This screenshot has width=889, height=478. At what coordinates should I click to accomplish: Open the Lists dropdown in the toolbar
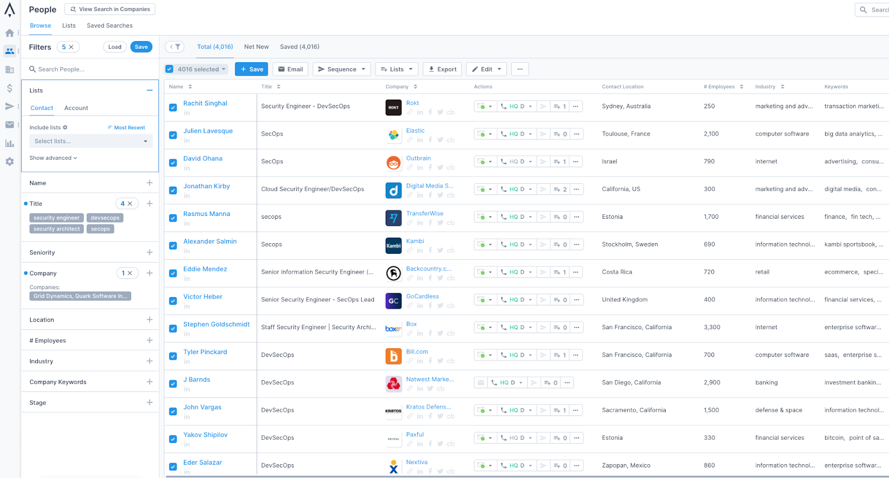397,69
